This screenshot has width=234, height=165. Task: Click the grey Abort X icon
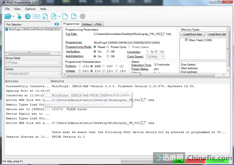pos(82,16)
